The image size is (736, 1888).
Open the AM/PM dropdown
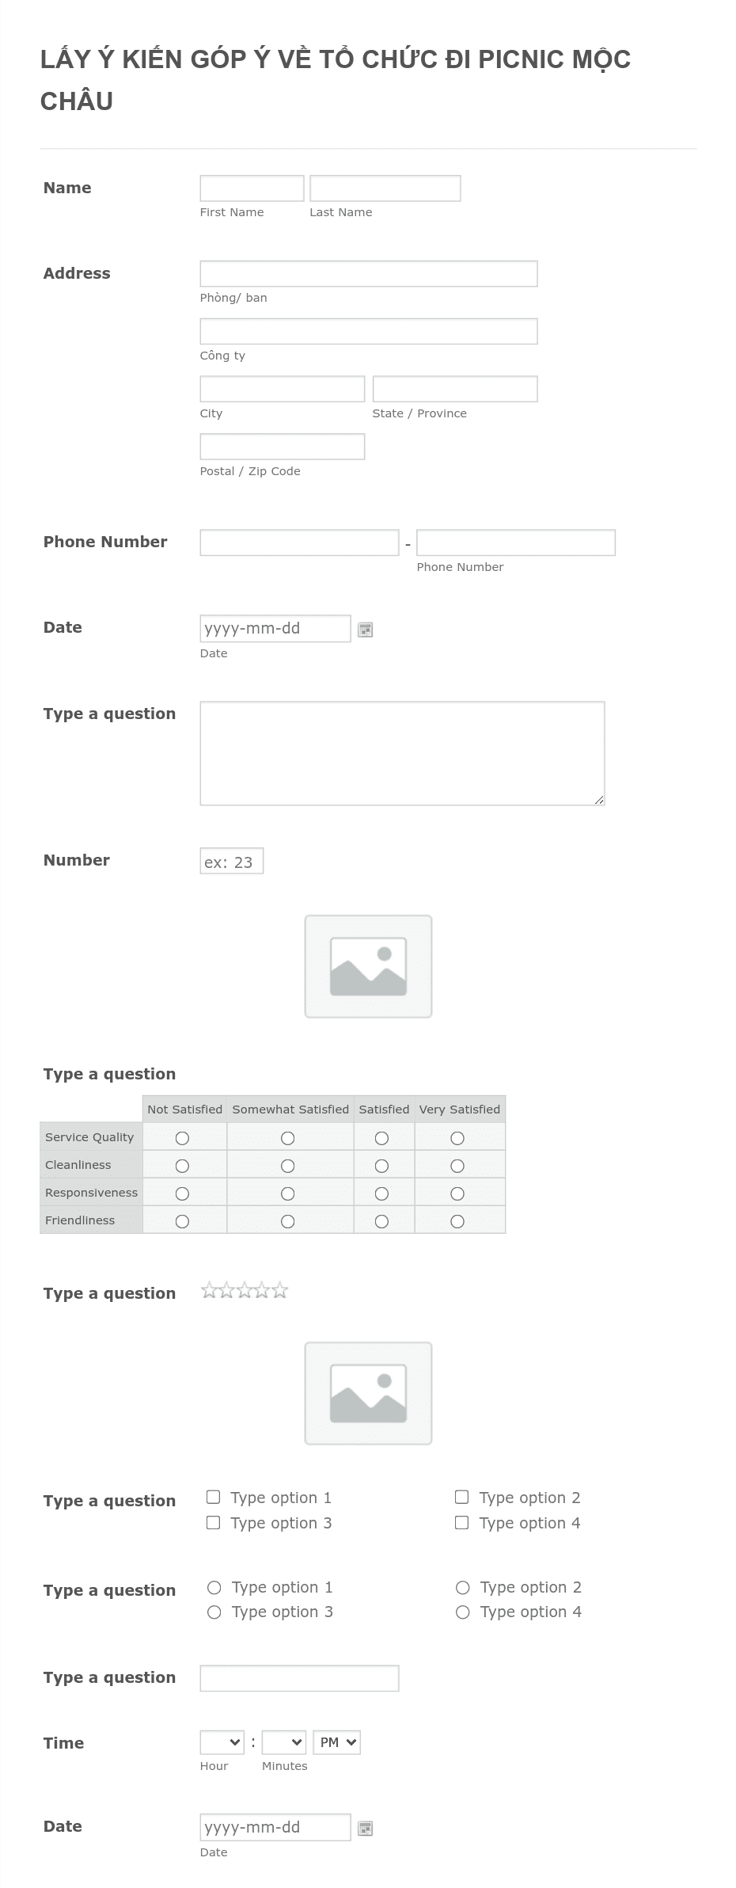coord(336,1741)
